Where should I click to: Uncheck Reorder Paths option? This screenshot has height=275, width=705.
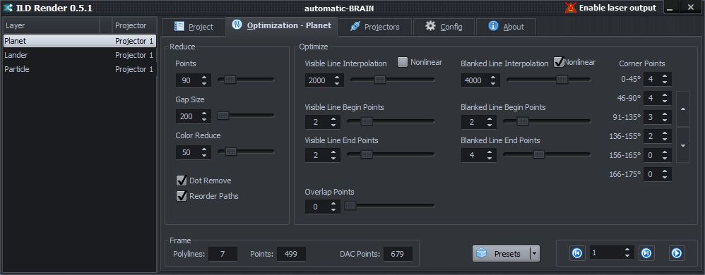[182, 196]
